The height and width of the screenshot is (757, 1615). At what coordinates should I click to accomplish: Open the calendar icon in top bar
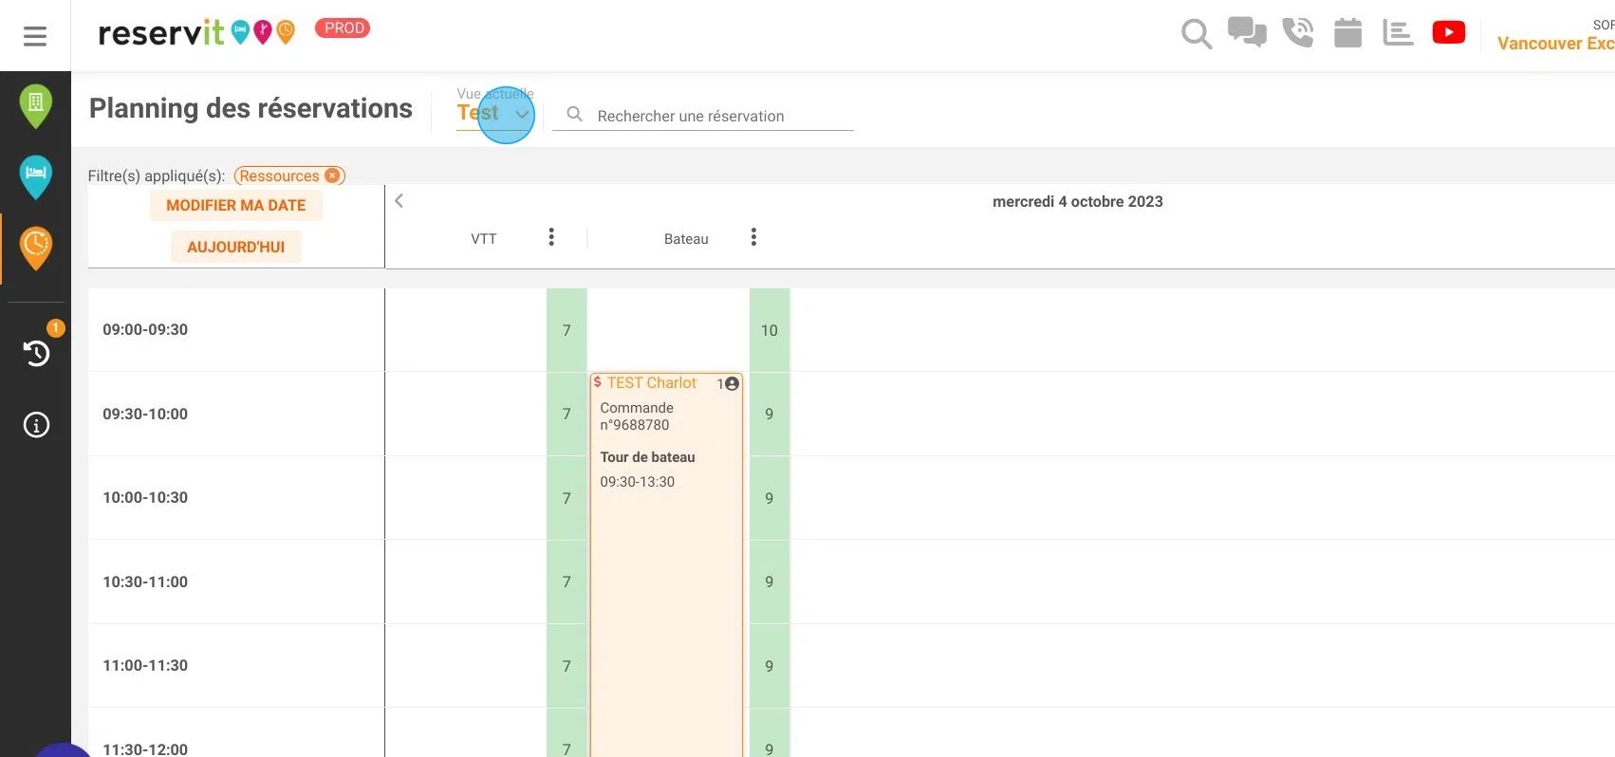(x=1347, y=32)
